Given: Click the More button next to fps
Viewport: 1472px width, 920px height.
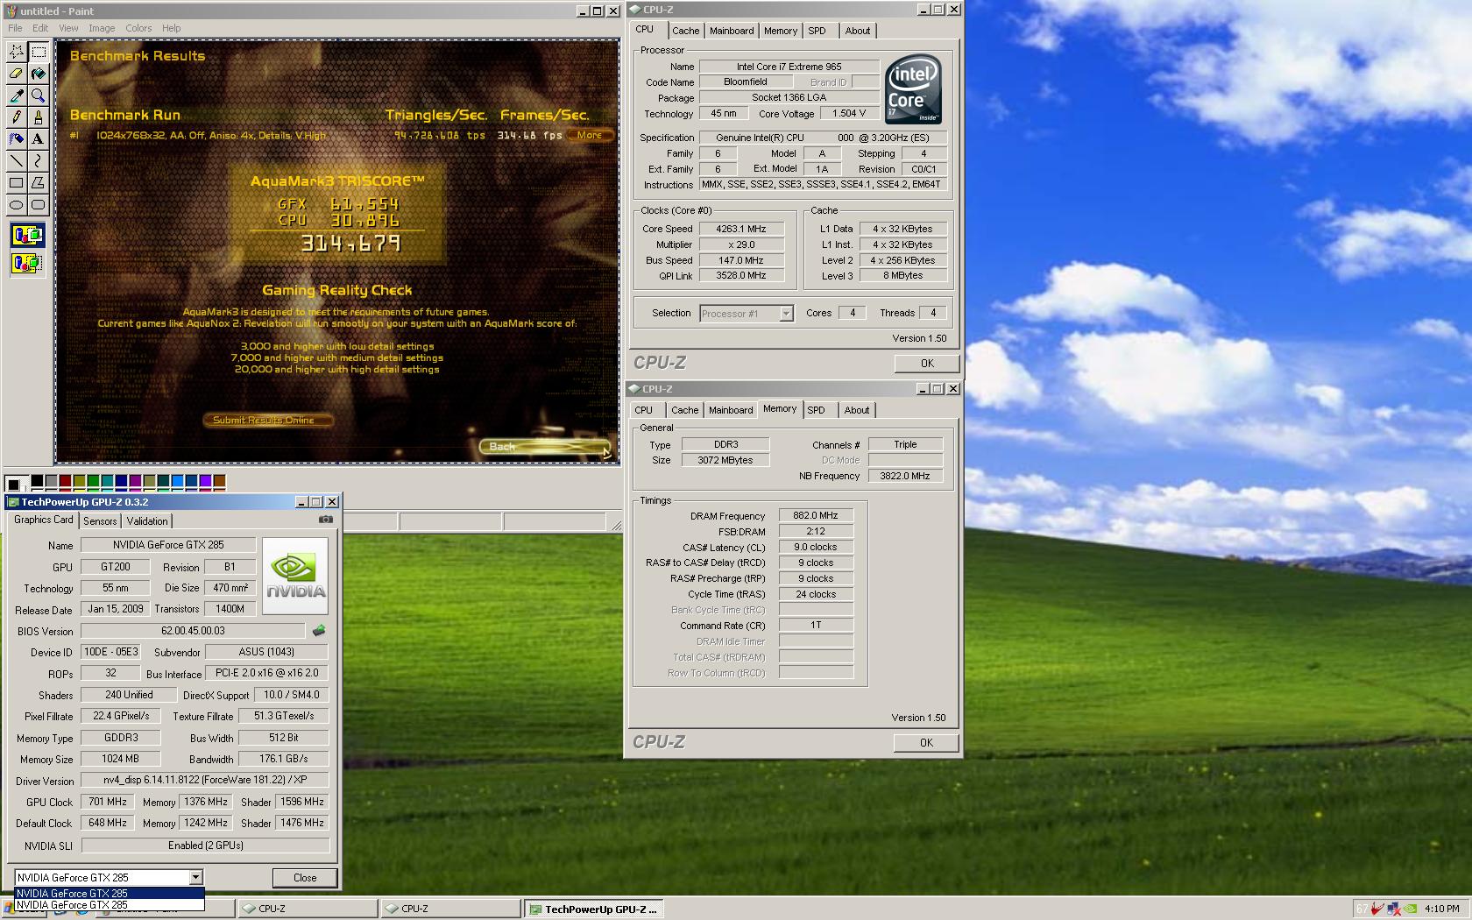Looking at the screenshot, I should (590, 135).
